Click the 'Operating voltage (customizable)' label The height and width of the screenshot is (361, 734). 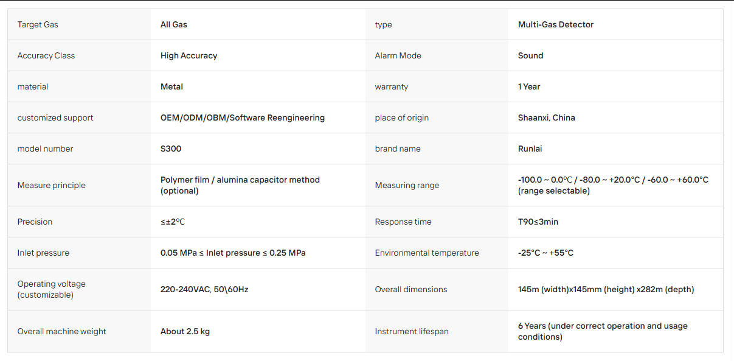(52, 290)
